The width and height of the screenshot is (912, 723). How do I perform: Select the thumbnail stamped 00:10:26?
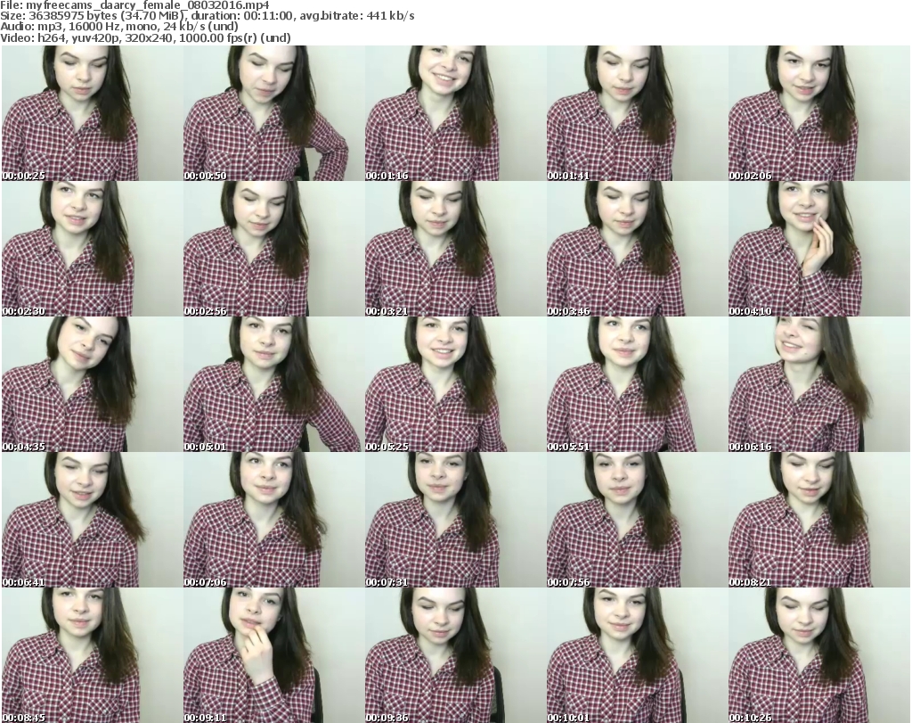(819, 655)
